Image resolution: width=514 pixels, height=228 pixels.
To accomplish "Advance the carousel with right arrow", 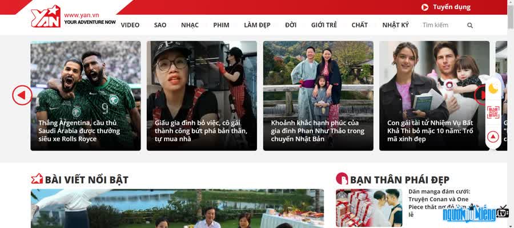I will tap(481, 95).
